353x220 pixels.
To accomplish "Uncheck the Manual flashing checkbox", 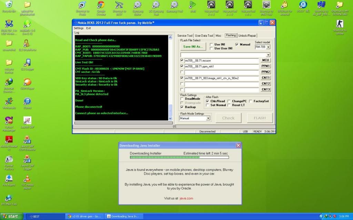I will [236, 44].
